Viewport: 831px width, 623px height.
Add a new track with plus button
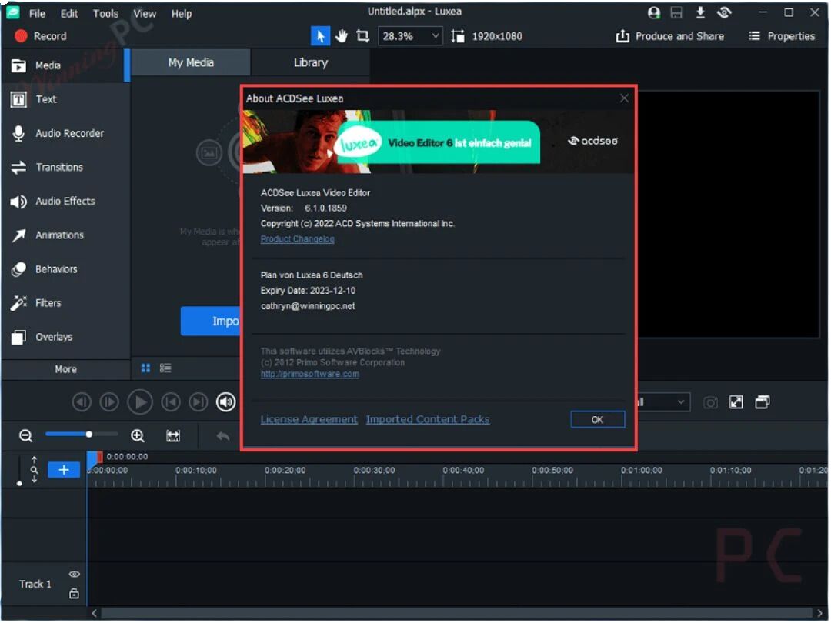click(64, 471)
